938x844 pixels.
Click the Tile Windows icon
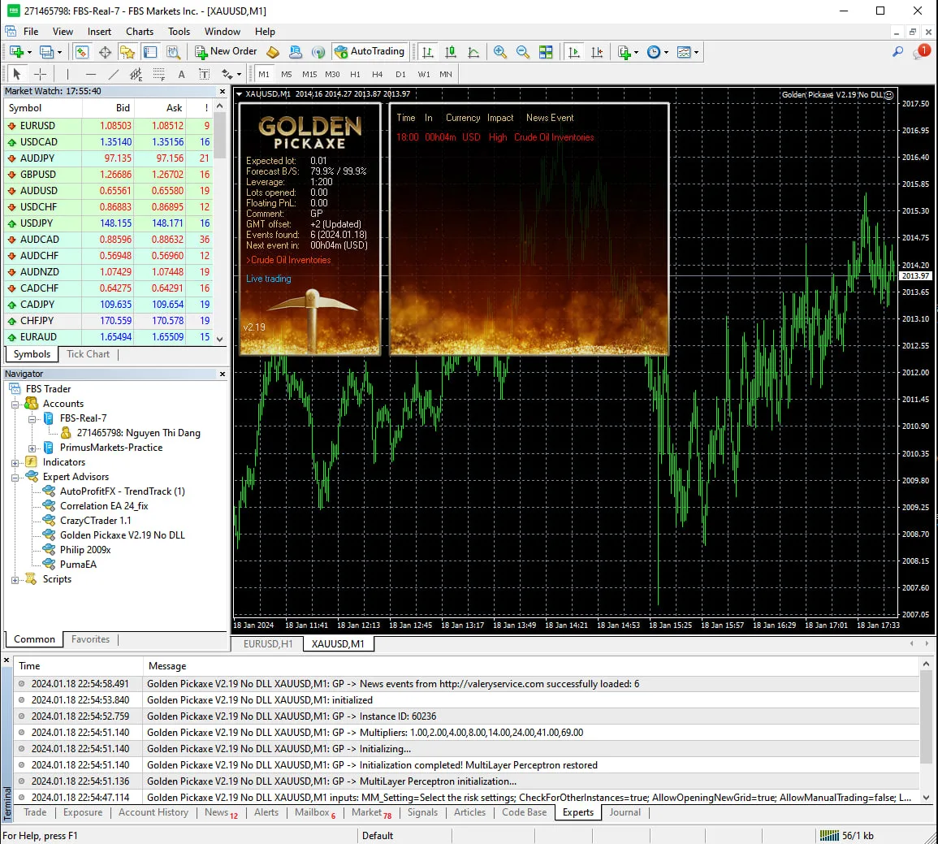tap(546, 52)
